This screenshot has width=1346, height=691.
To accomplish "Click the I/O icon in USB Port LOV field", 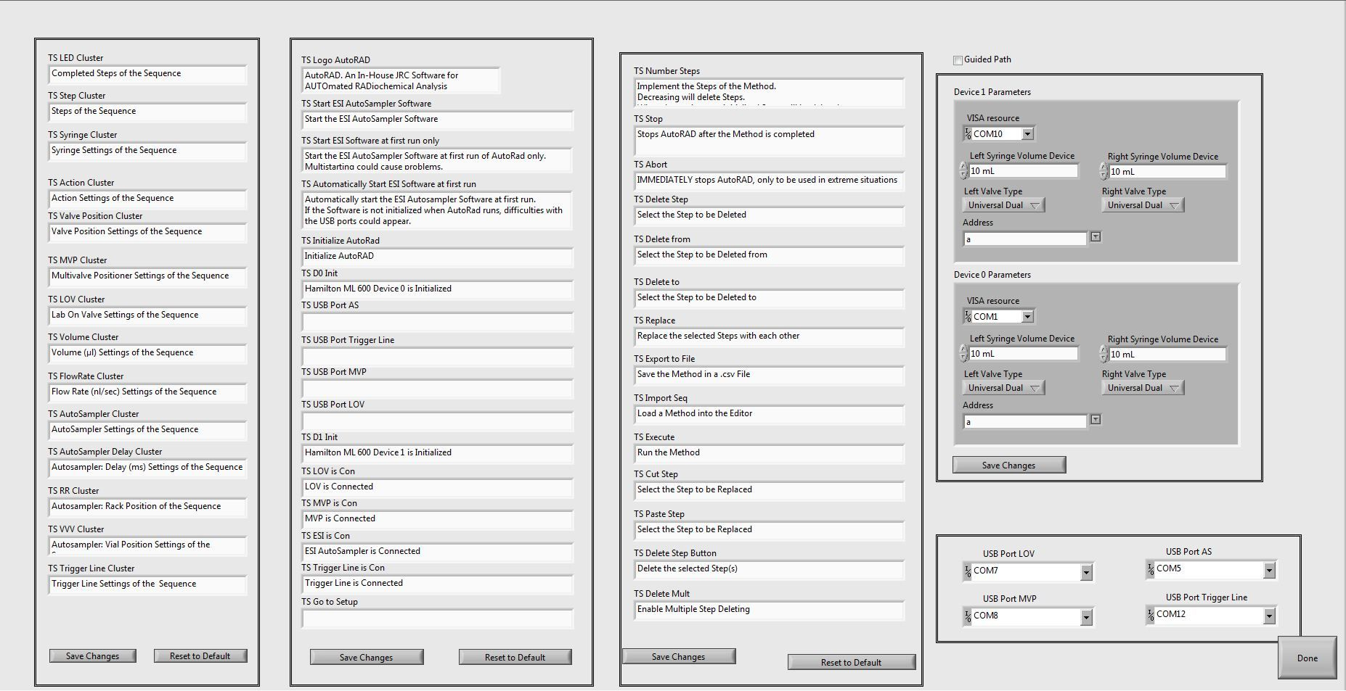I will point(968,571).
